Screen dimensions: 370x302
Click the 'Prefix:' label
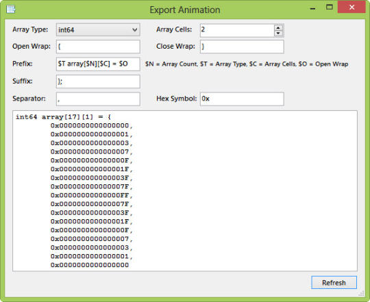click(23, 64)
